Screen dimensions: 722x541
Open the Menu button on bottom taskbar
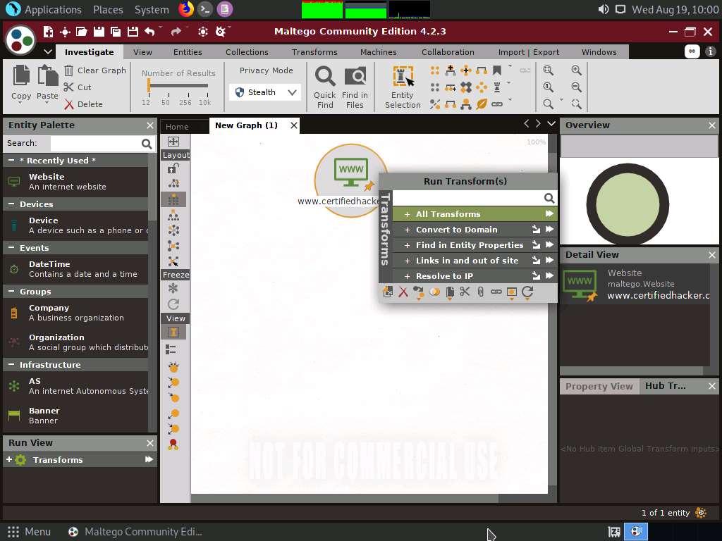coord(28,532)
